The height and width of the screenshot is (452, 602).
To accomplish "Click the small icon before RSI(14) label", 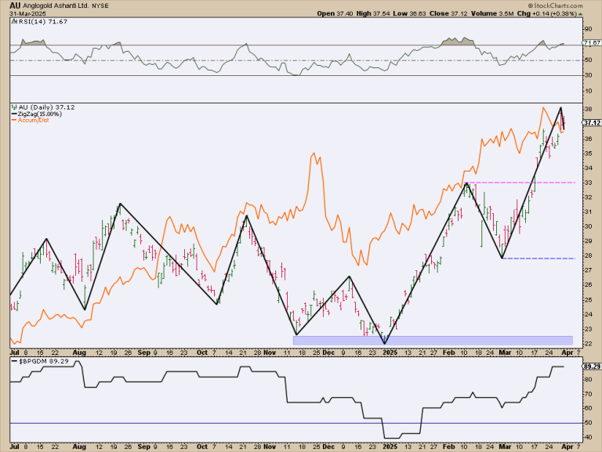I will point(13,22).
